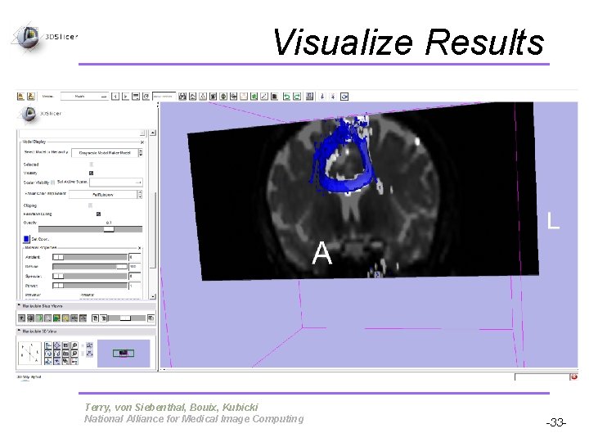
Task: Click the refresh module icon
Action: [146, 97]
